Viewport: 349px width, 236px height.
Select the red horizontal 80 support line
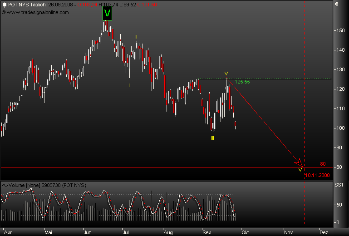(x=167, y=167)
